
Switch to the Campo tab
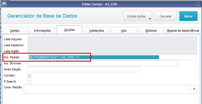[x=15, y=31]
